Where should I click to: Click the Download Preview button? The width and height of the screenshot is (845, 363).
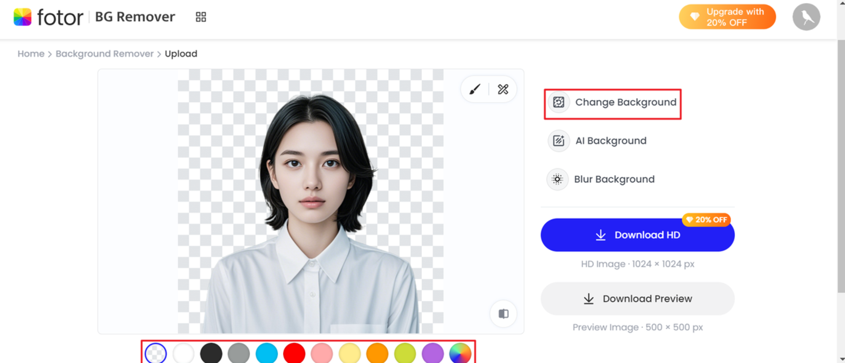(638, 299)
